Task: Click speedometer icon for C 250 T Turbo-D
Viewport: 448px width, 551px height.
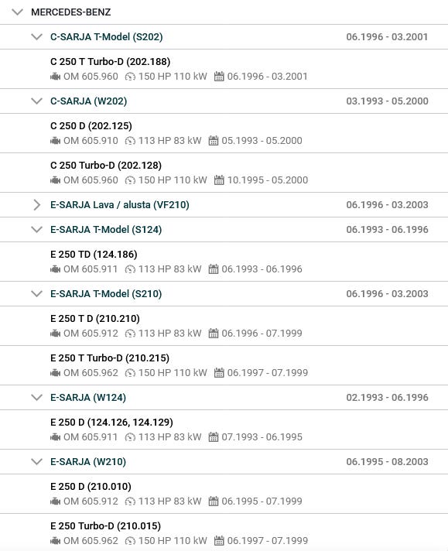Action: [x=130, y=77]
